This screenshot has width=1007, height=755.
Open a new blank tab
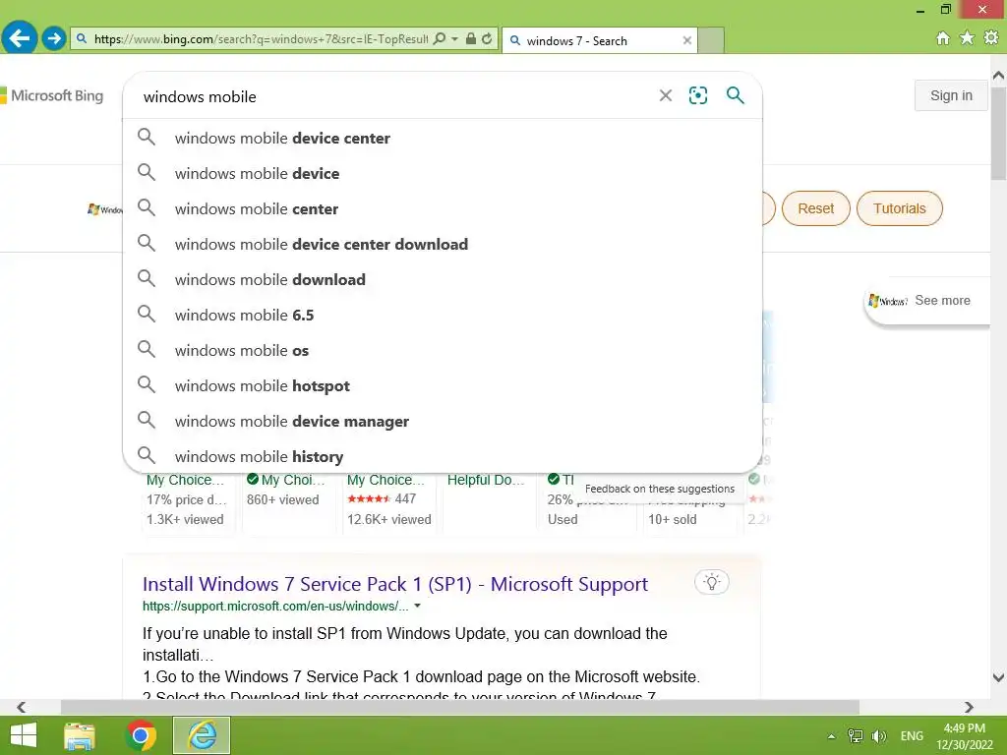pos(711,40)
